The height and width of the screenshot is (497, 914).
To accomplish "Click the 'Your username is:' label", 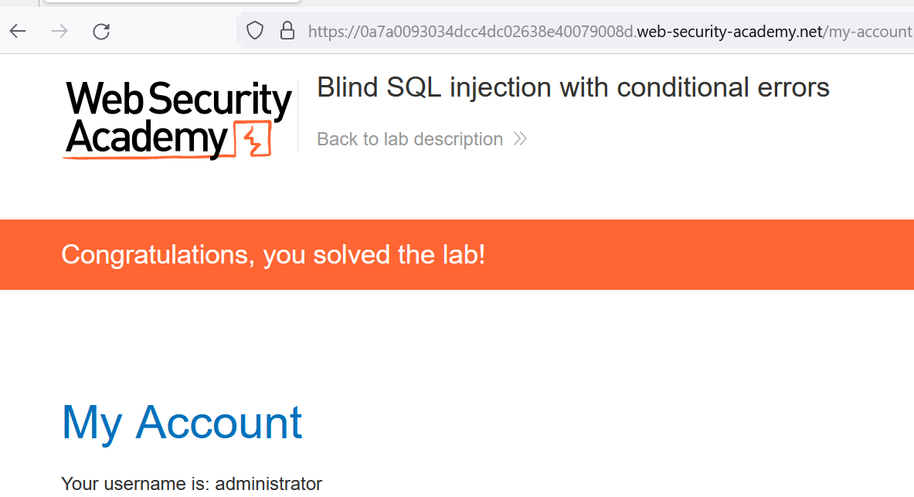I will [135, 484].
